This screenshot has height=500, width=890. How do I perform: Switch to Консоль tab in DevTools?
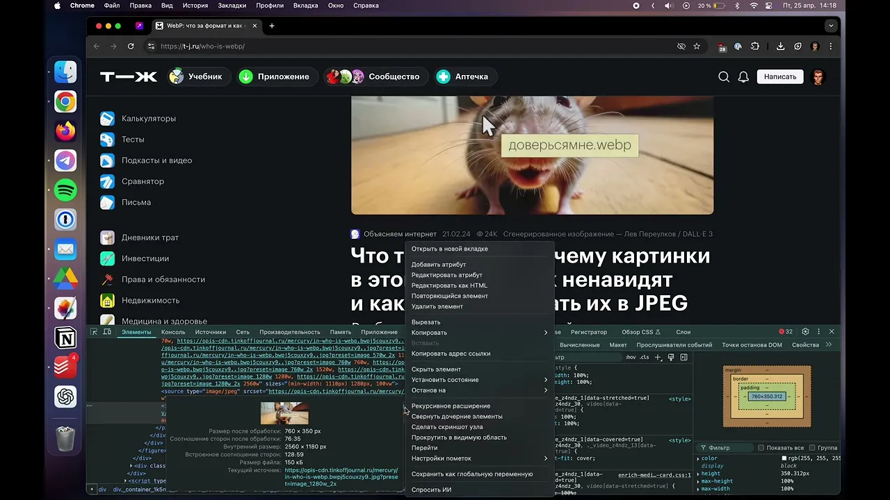pos(173,332)
